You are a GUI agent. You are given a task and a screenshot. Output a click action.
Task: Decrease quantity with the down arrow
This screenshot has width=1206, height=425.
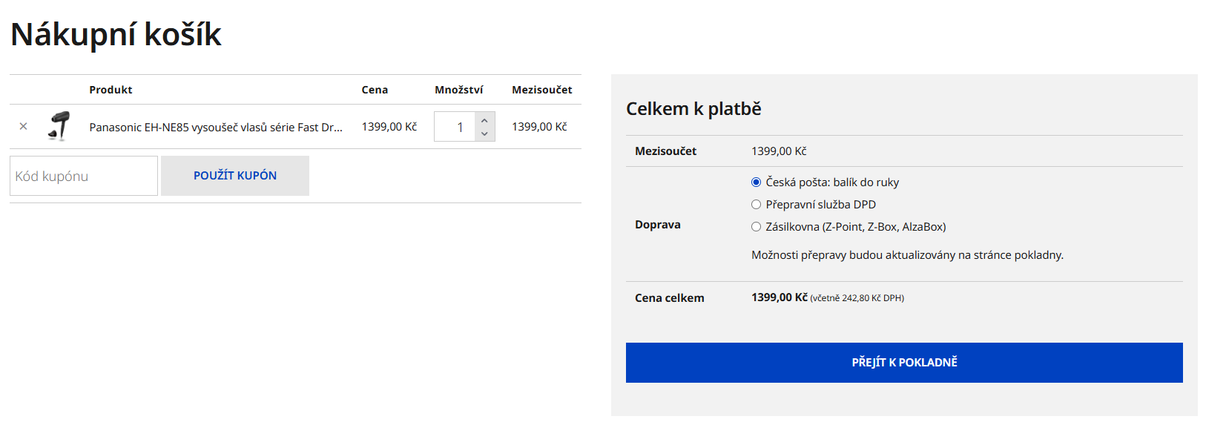[x=484, y=134]
